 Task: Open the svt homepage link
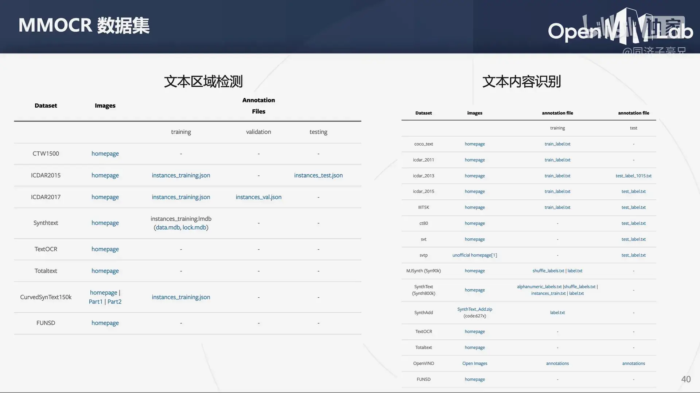point(475,239)
